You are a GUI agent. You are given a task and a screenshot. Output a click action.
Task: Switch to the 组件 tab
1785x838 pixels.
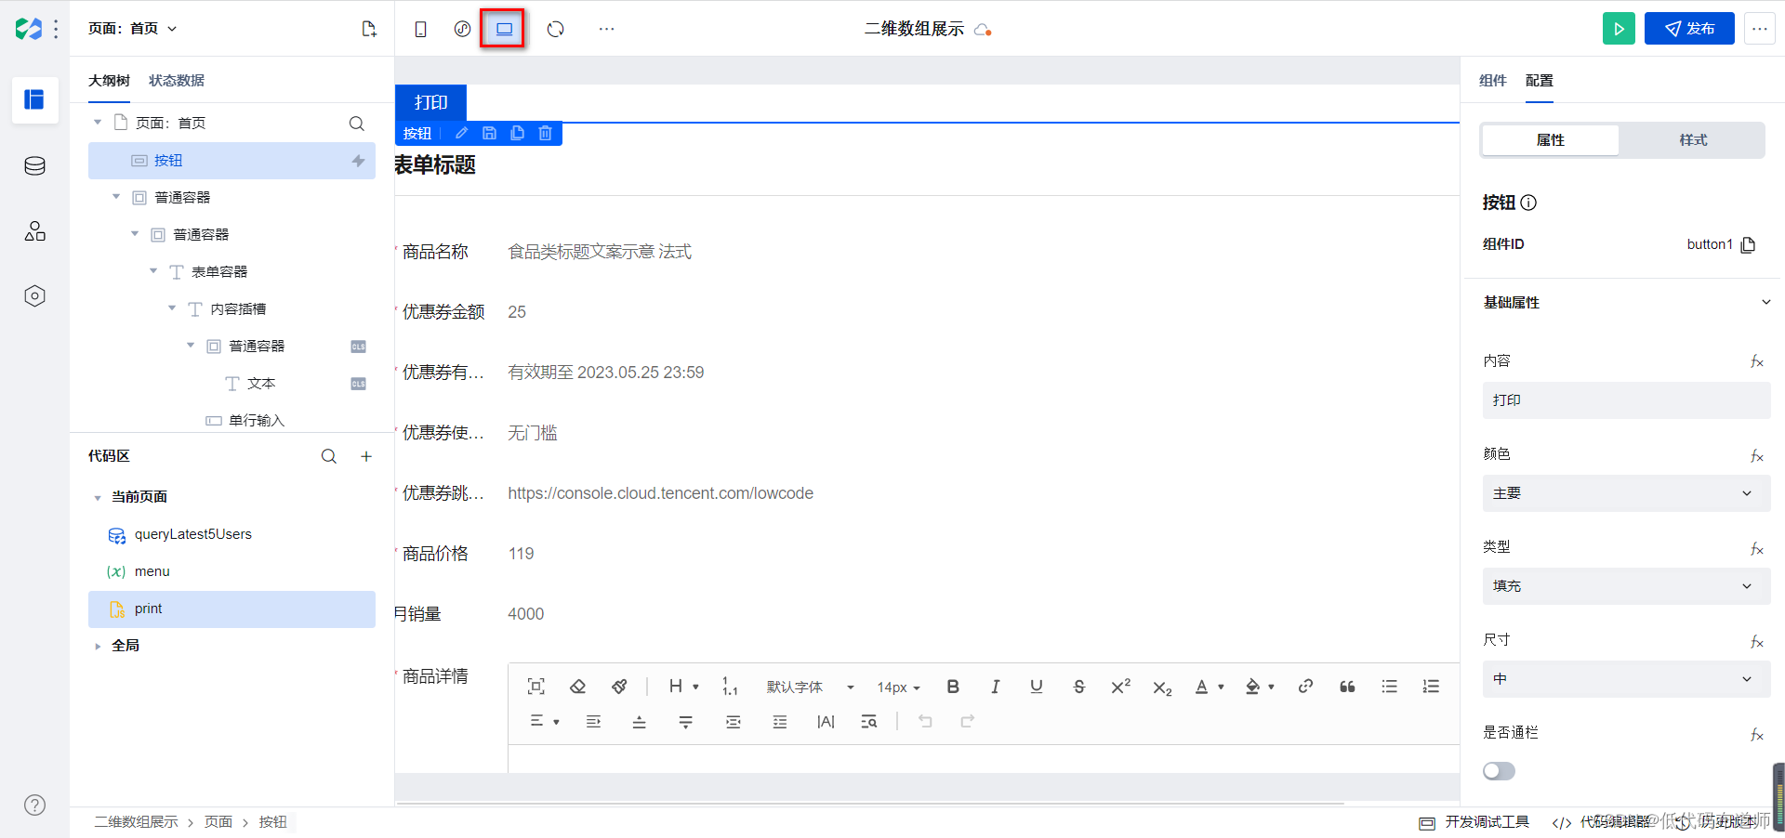click(x=1492, y=81)
